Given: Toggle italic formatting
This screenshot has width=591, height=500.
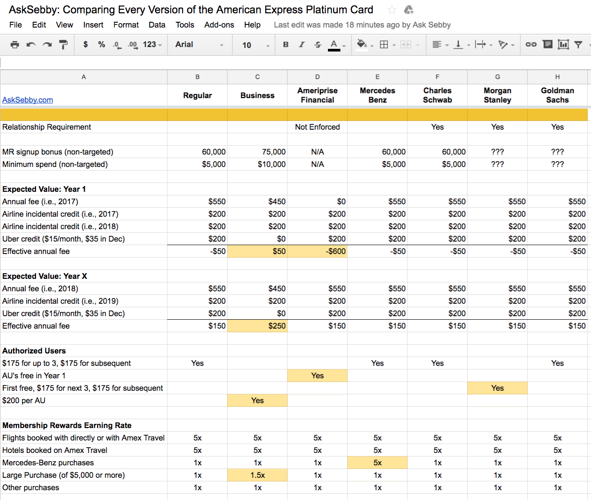Looking at the screenshot, I should [x=302, y=44].
